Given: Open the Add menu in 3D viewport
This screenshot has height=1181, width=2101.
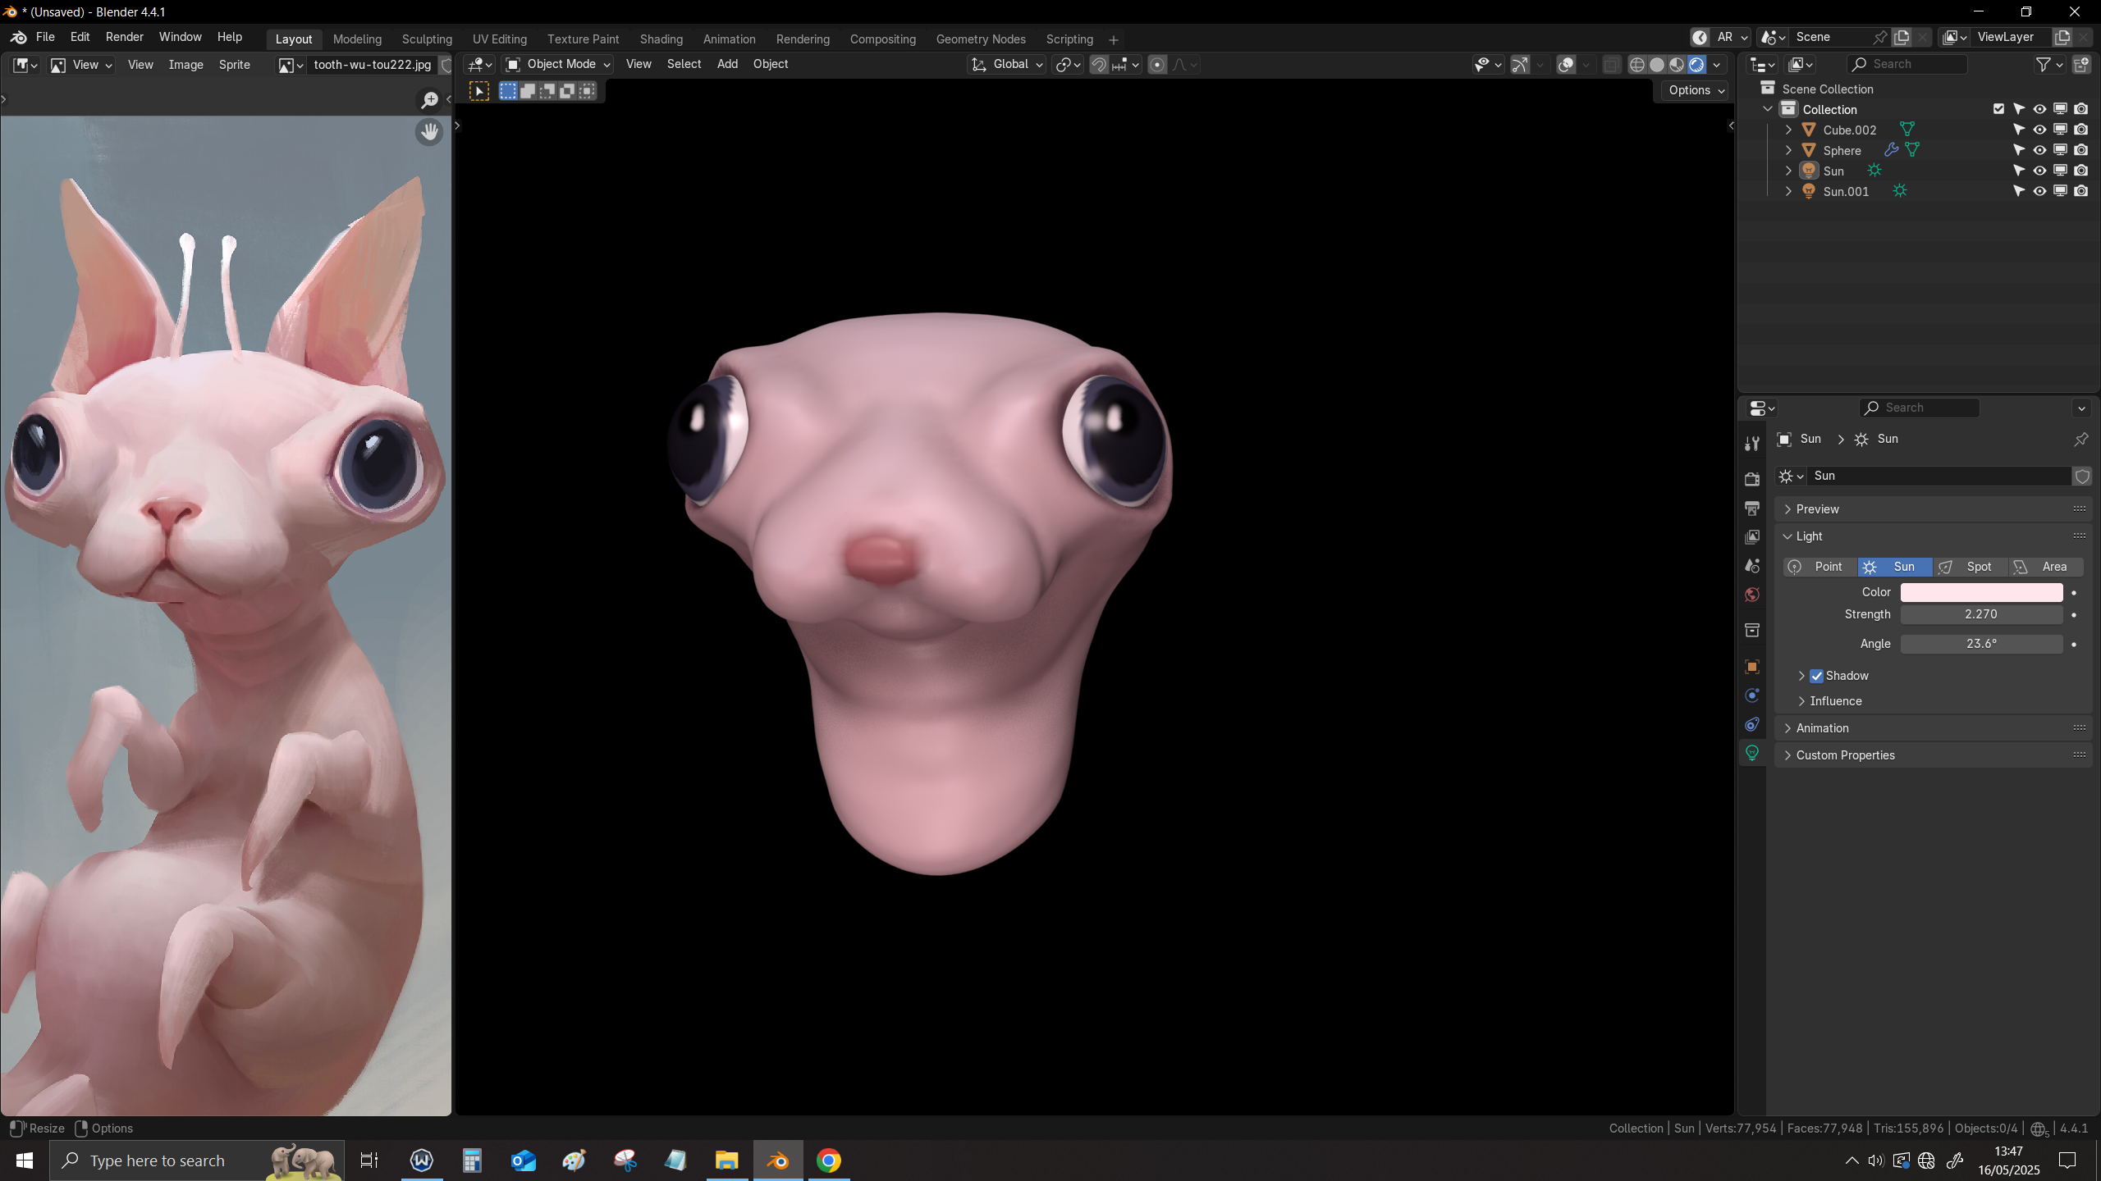Looking at the screenshot, I should pyautogui.click(x=727, y=65).
